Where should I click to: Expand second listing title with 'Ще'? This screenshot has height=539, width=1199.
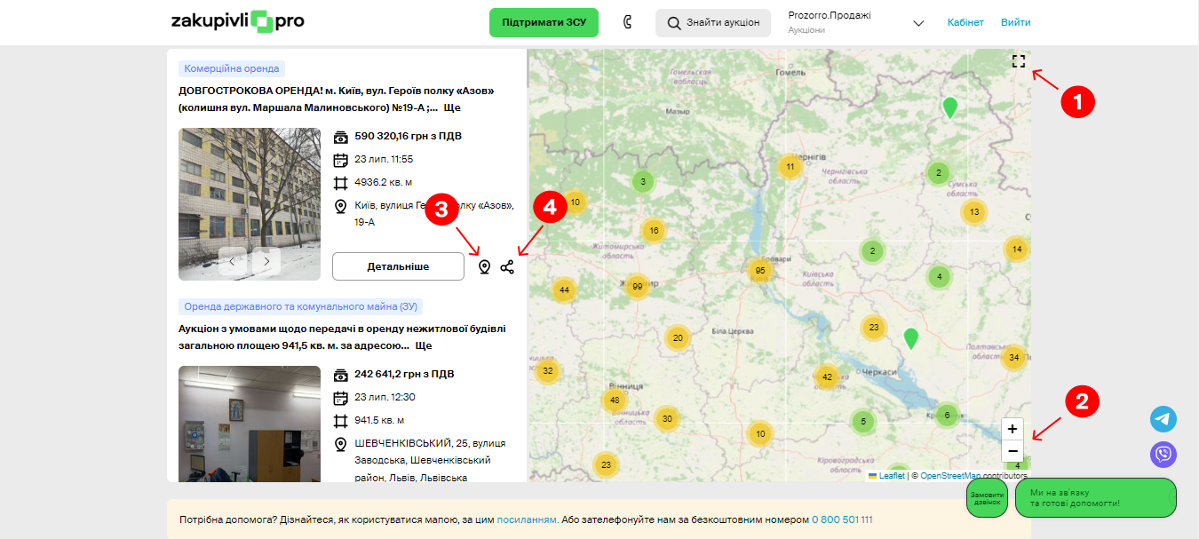[x=424, y=345]
